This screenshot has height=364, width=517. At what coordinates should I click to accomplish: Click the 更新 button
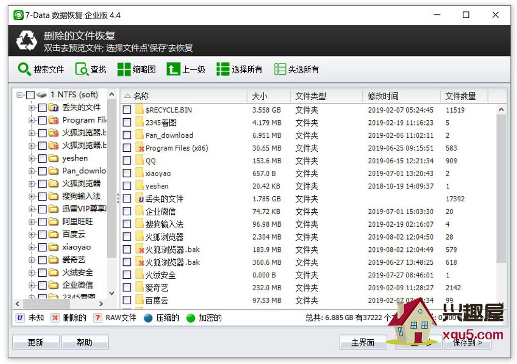[36, 342]
